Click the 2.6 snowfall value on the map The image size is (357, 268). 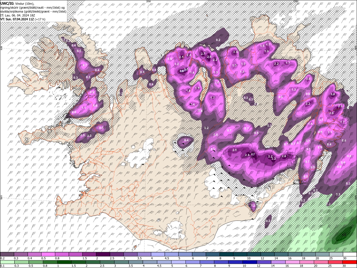(x=284, y=156)
